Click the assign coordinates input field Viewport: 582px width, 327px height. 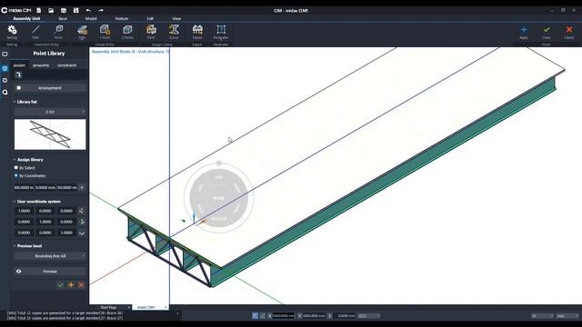pos(45,187)
